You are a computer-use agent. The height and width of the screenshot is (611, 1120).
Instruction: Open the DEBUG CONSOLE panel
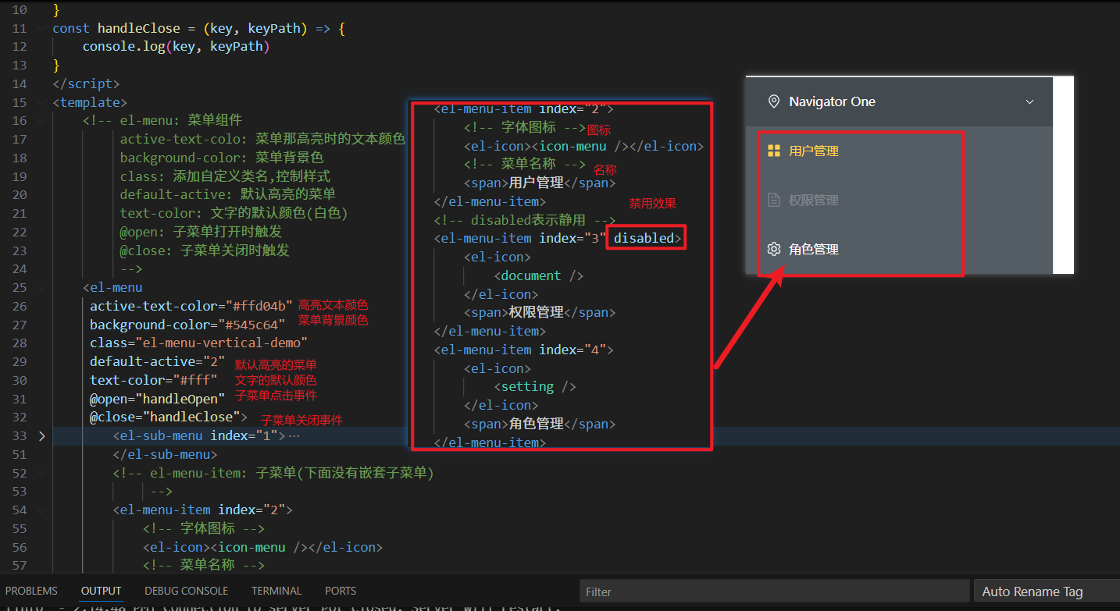tap(186, 591)
